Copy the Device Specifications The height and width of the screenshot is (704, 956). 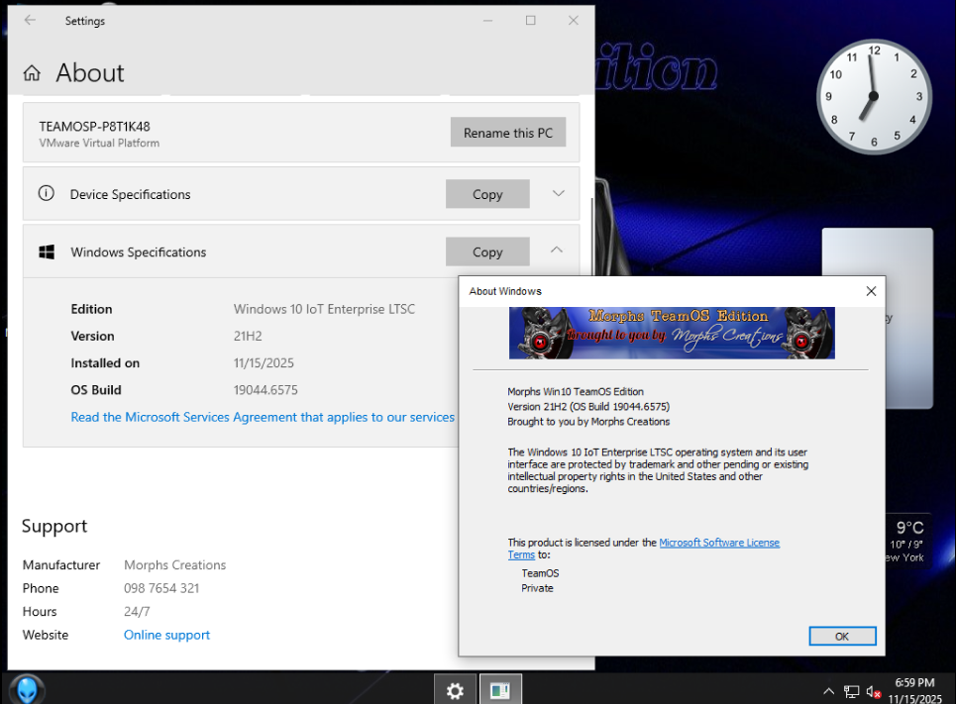point(487,194)
